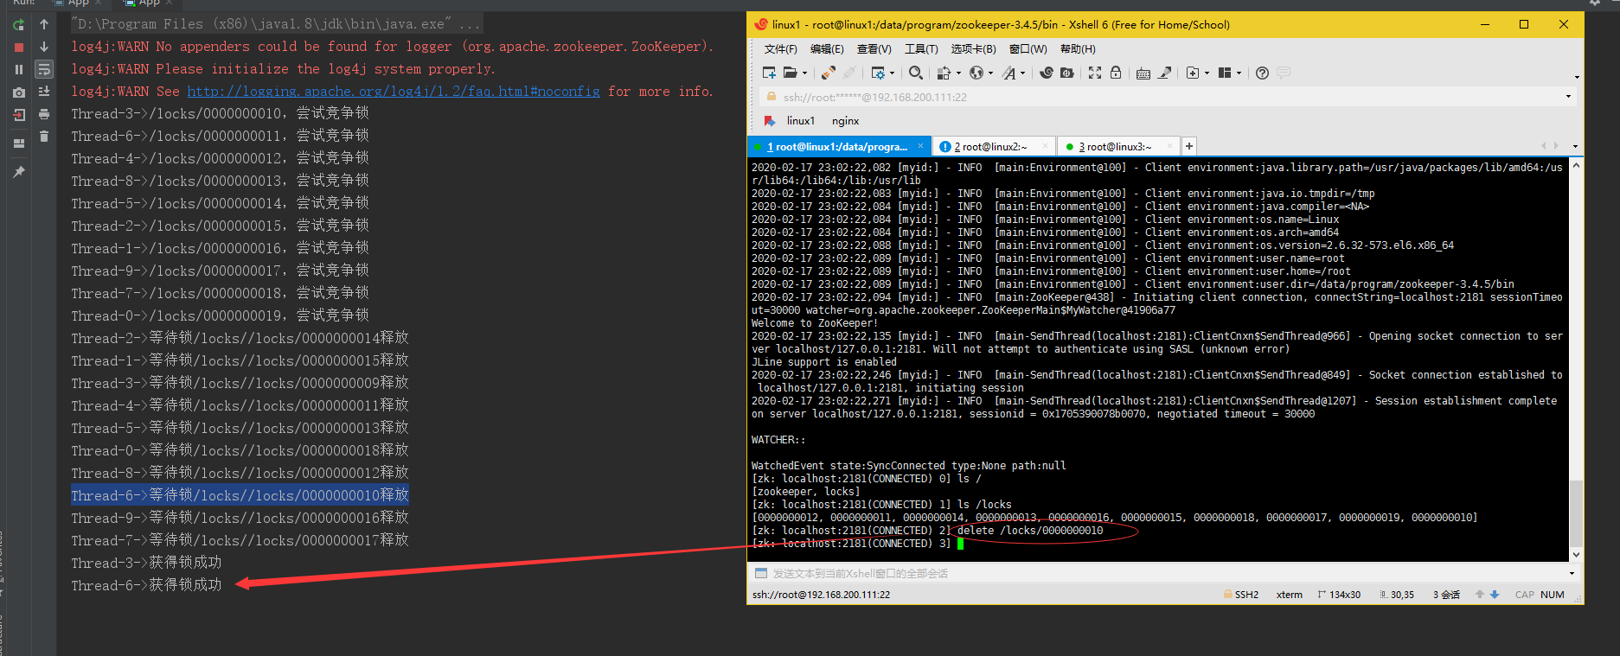Lock the Xshell screen with padlock icon
Viewport: 1620px width, 656px height.
tap(1116, 73)
